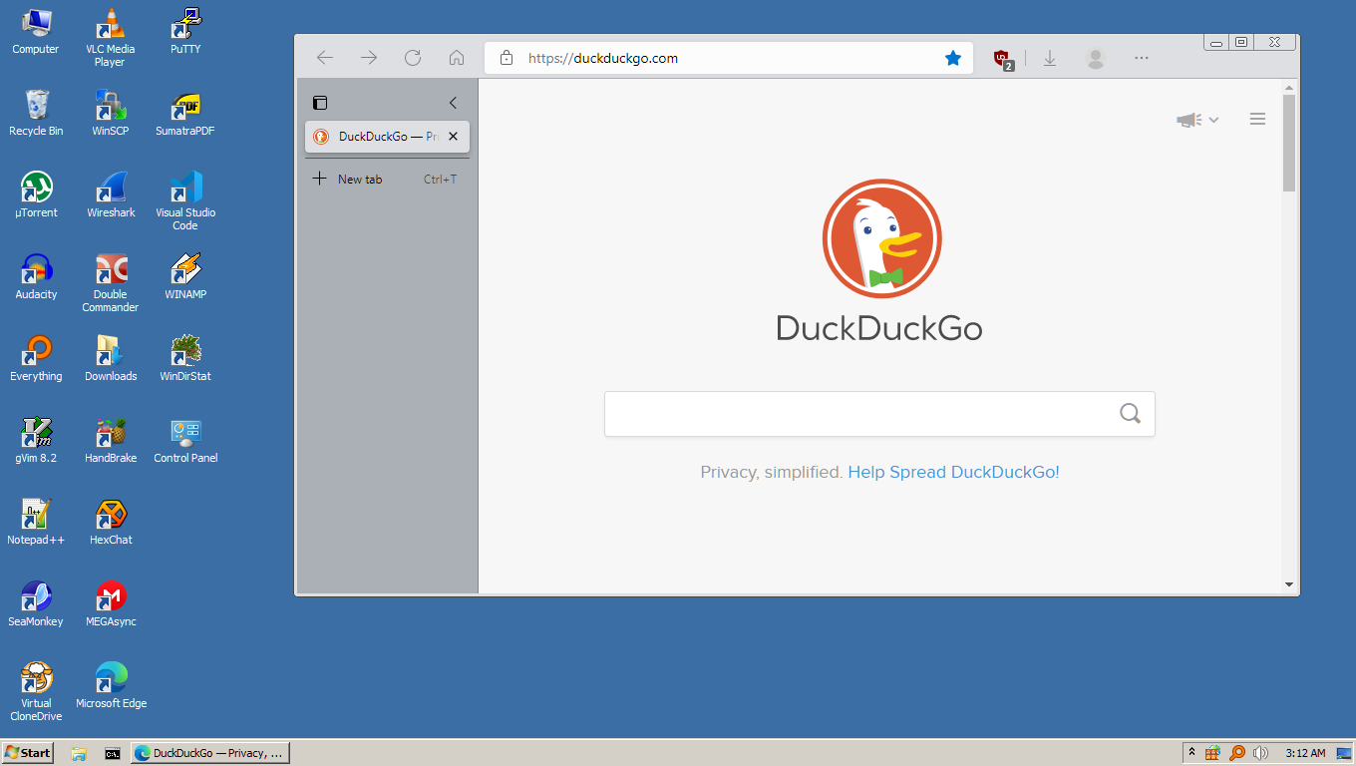The width and height of the screenshot is (1356, 766).
Task: Click the address bar URL field
Action: coord(730,58)
